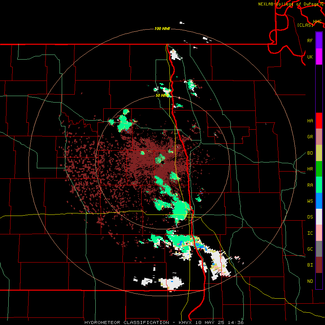
Task: Click the "50 NMI" range ring label
Action: pos(162,95)
